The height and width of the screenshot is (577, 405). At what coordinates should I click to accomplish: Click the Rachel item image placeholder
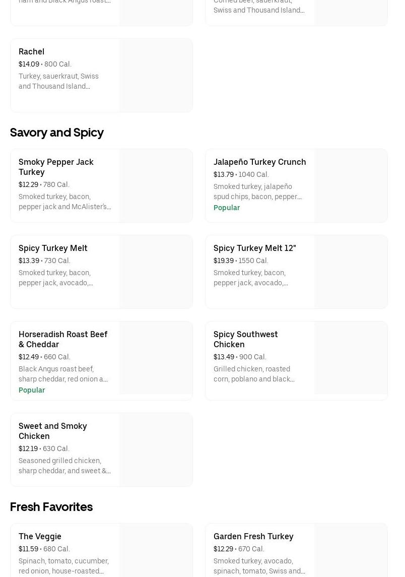156,76
